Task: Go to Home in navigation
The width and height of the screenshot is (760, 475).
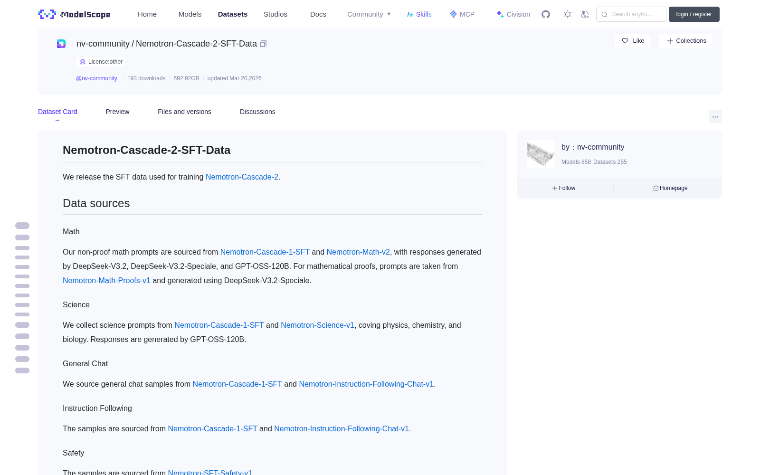Action: pos(147,14)
